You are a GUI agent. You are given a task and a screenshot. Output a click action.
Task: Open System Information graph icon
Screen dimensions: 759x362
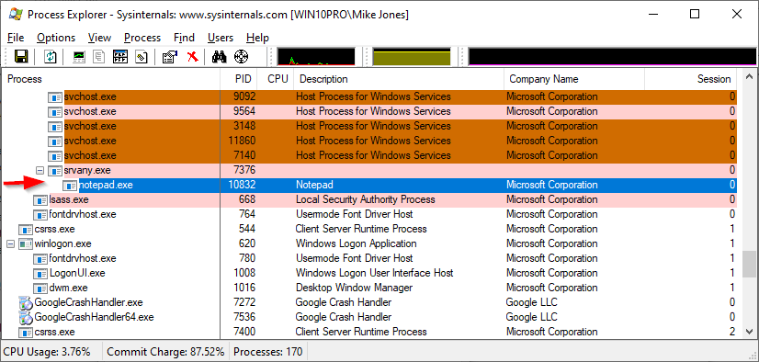click(x=79, y=57)
